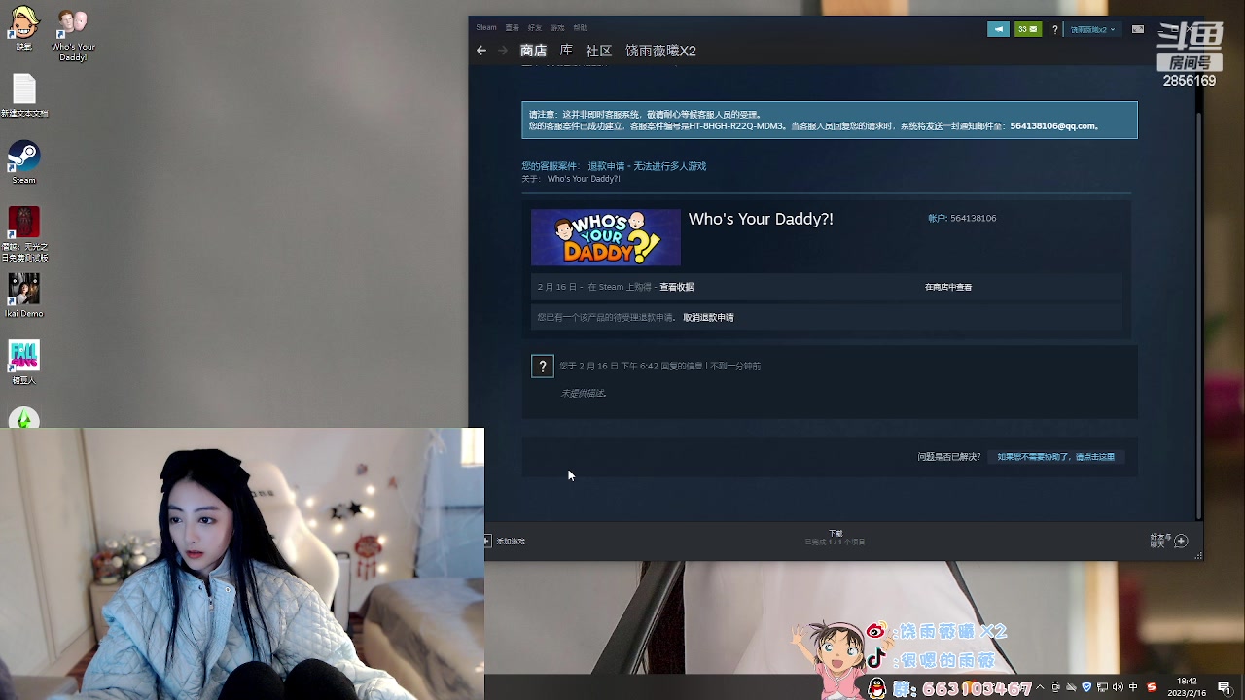Switch to the 库 library tab
Screen dimensions: 1245x700
click(x=566, y=51)
